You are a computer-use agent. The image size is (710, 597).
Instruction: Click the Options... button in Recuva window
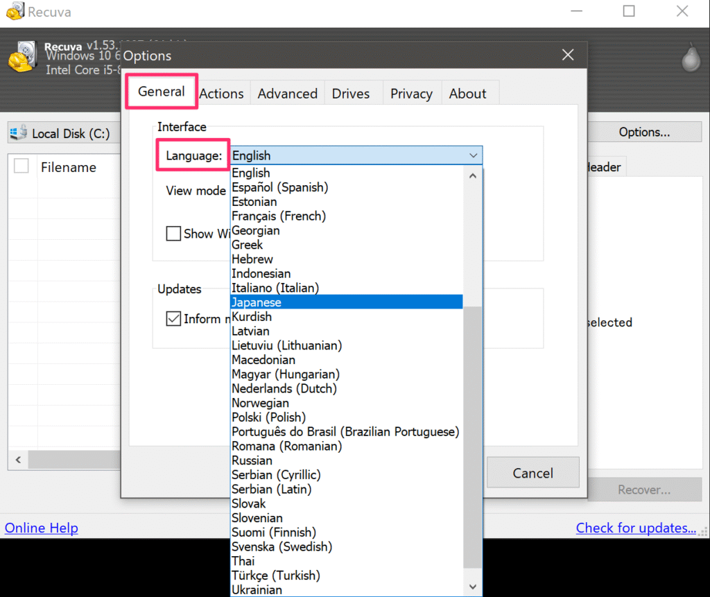[644, 132]
